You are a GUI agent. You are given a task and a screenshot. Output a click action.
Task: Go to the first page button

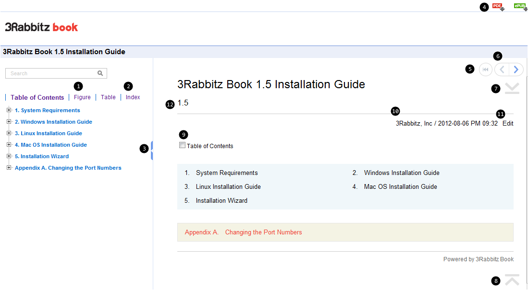486,70
